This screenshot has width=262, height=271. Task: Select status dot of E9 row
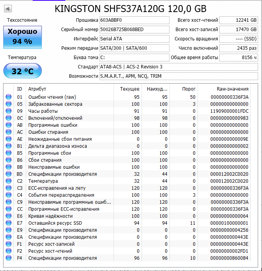coord(9,230)
